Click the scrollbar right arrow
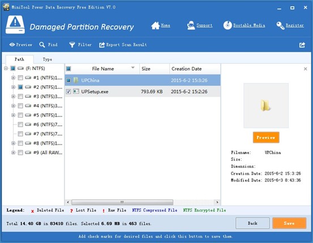Image resolution: width=313 pixels, height=243 pixels. 217,202
